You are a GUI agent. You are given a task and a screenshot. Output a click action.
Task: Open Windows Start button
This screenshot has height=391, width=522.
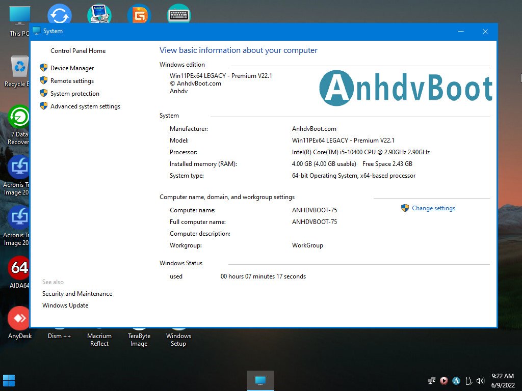9,381
